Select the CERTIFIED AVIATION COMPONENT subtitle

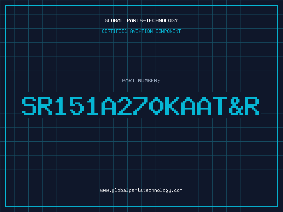141,31
